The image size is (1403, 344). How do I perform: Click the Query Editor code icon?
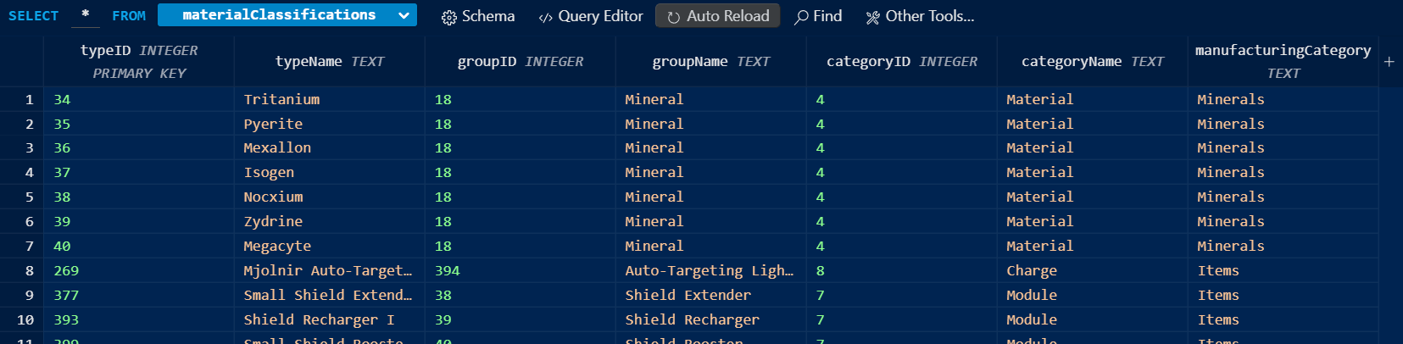[x=545, y=17]
